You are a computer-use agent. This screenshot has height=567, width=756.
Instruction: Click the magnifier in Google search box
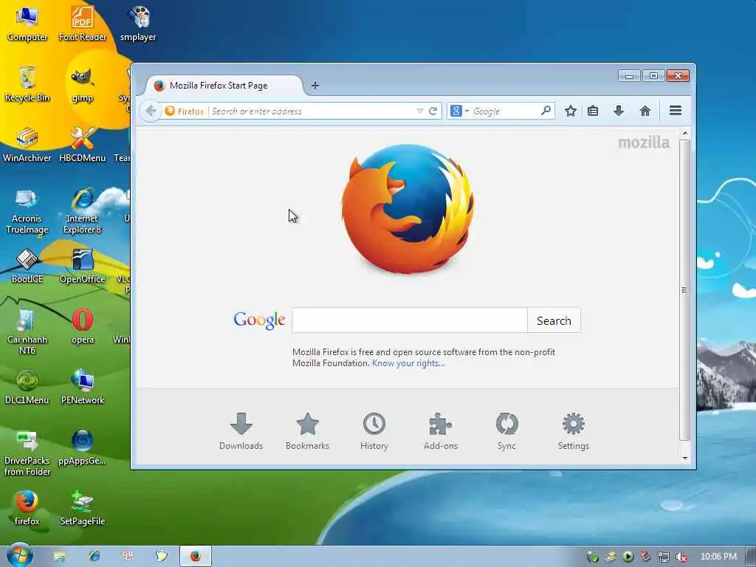546,111
